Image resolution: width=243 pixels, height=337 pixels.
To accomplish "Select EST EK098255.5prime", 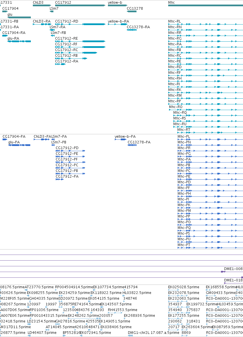I will point(42,293).
